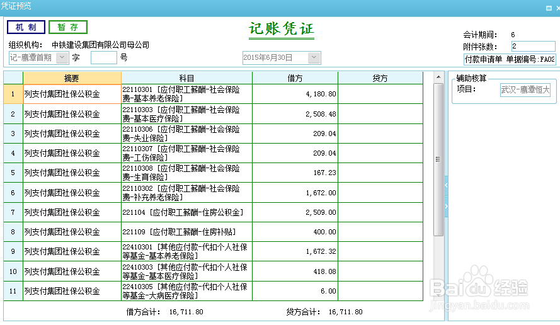Select row number 3 header
Screen dimensions: 560x325
click(13, 134)
